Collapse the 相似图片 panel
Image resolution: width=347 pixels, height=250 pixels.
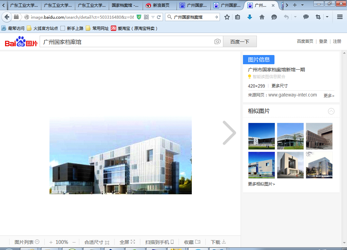click(x=331, y=111)
